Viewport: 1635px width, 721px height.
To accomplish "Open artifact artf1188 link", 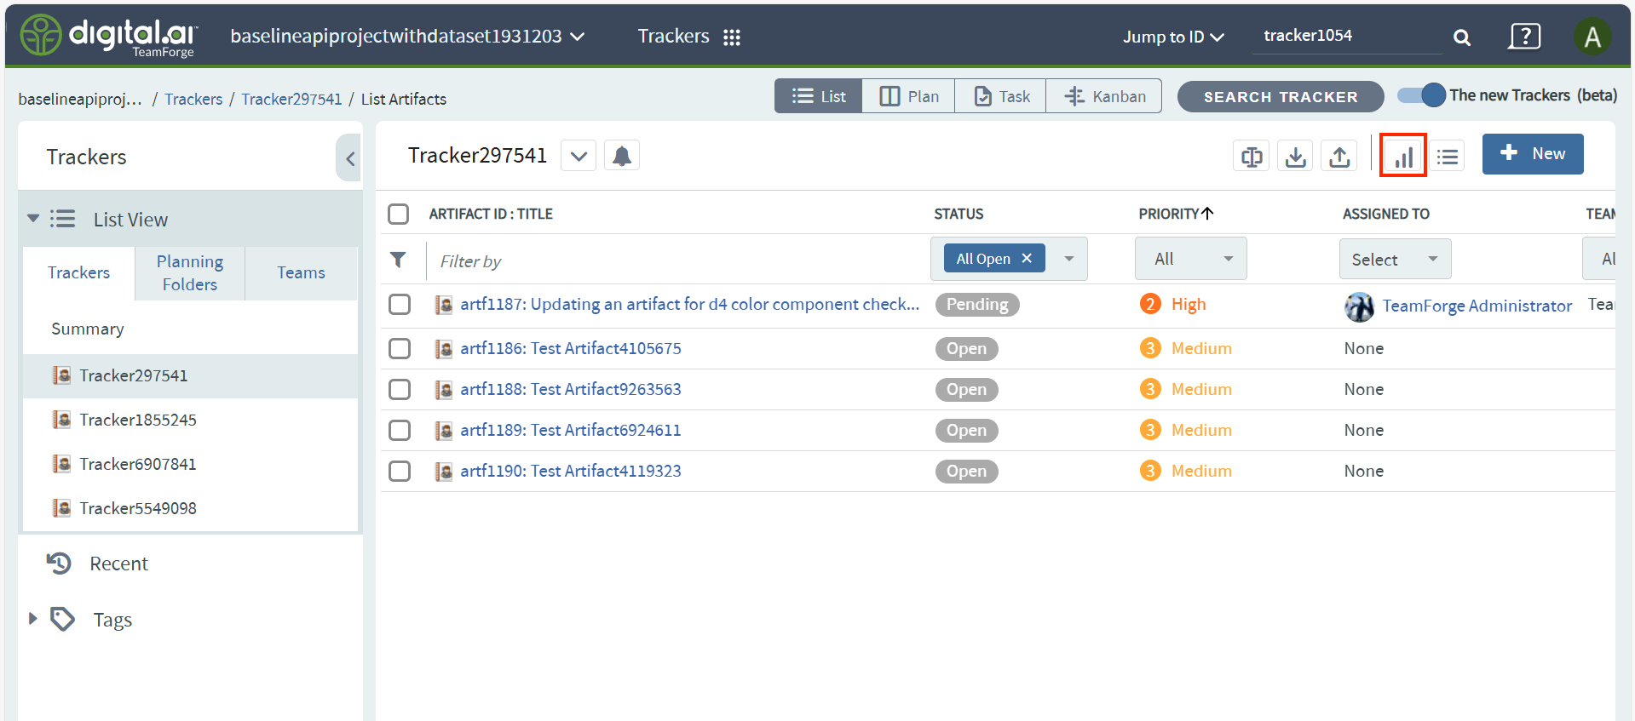I will click(570, 390).
